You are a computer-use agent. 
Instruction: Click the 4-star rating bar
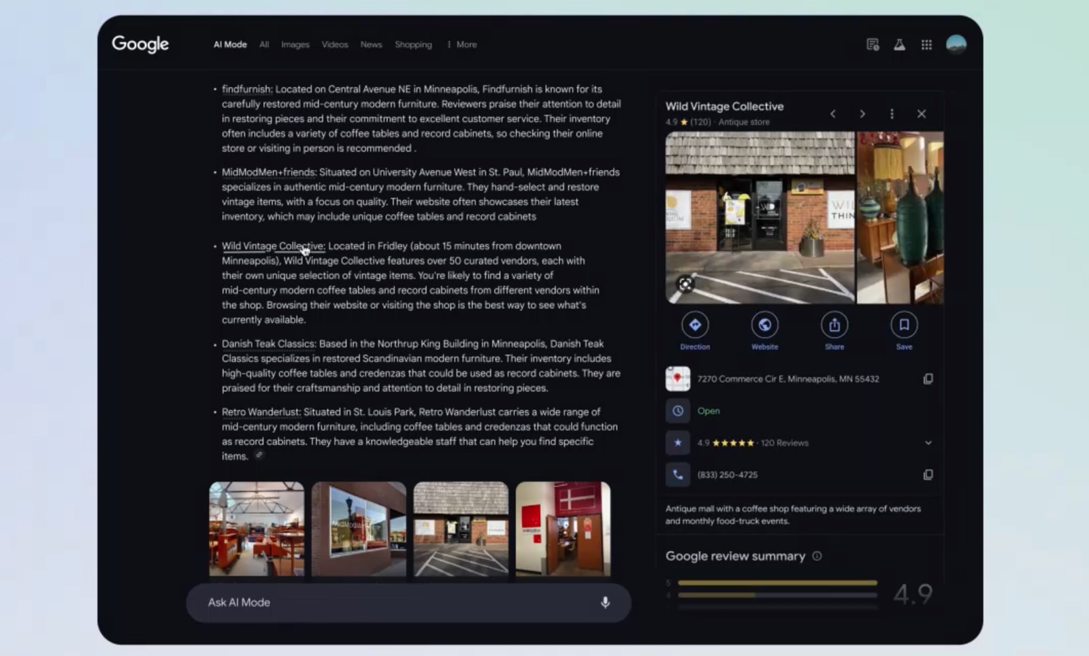coord(777,595)
